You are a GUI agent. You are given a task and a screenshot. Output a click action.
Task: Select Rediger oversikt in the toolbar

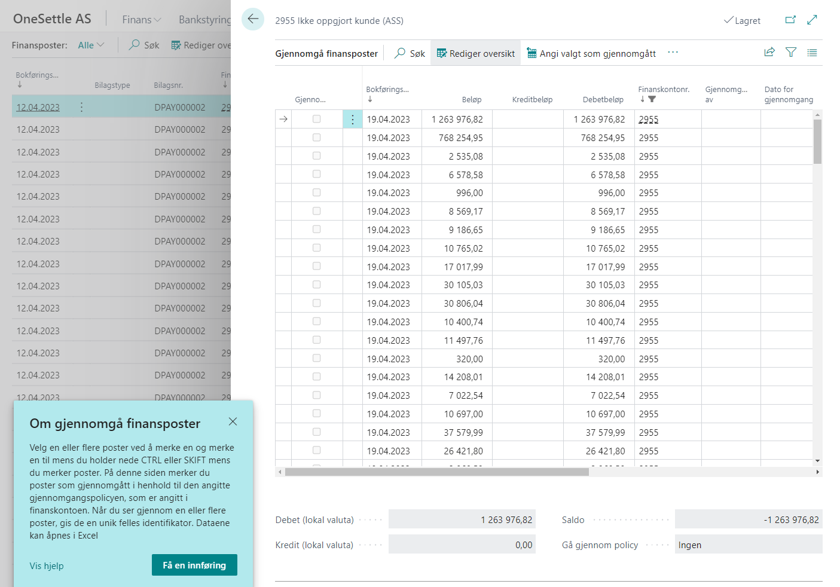(476, 53)
